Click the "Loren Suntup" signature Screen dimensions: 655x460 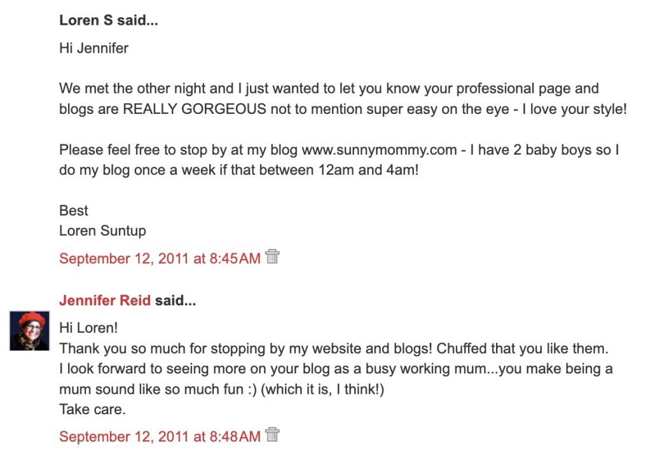click(102, 230)
